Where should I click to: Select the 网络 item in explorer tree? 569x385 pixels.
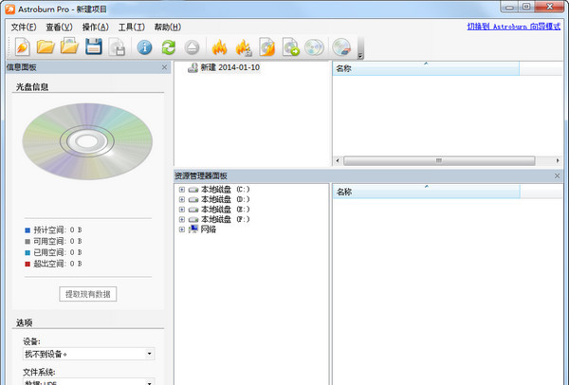tap(209, 229)
